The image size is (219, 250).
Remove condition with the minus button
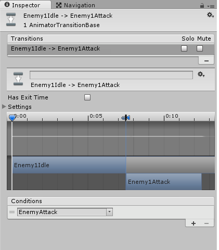[x=207, y=223]
